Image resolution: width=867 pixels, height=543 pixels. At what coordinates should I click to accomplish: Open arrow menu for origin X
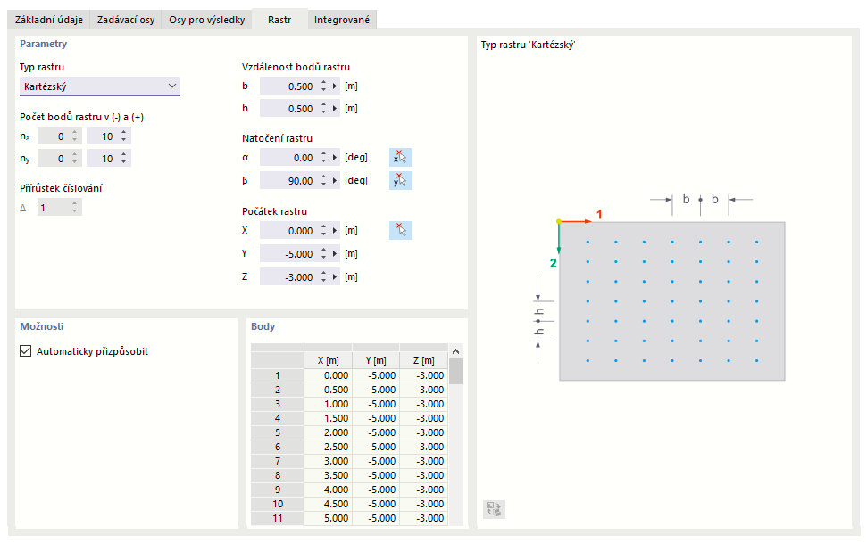tap(335, 230)
